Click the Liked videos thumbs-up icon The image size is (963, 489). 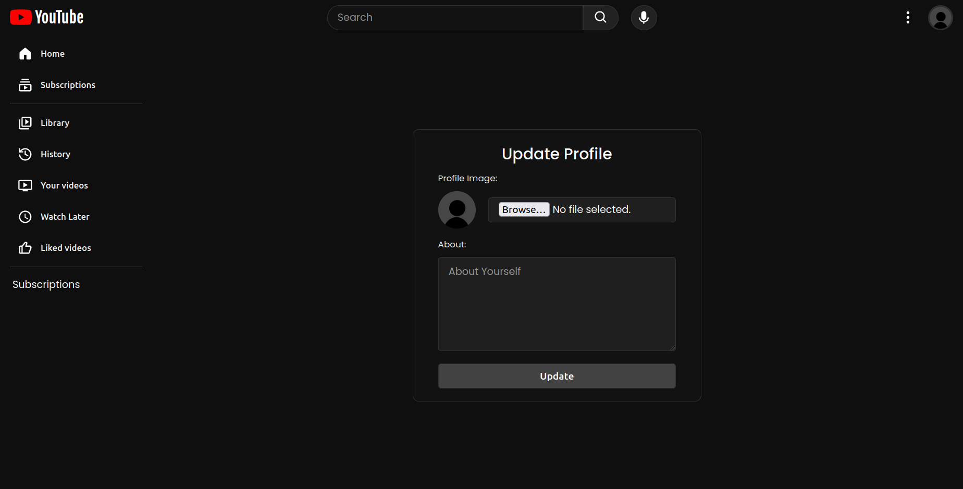tap(25, 248)
